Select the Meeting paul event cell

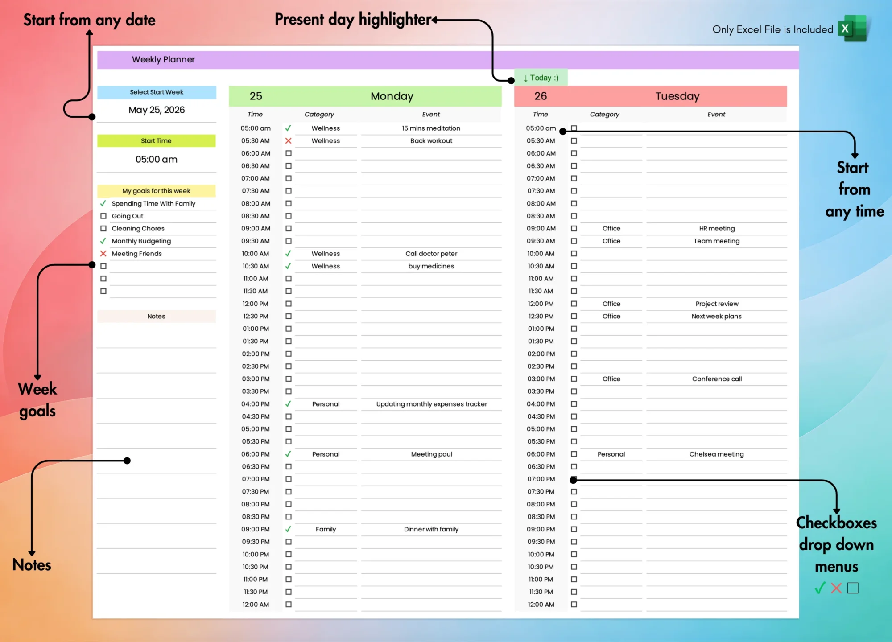pyautogui.click(x=431, y=454)
